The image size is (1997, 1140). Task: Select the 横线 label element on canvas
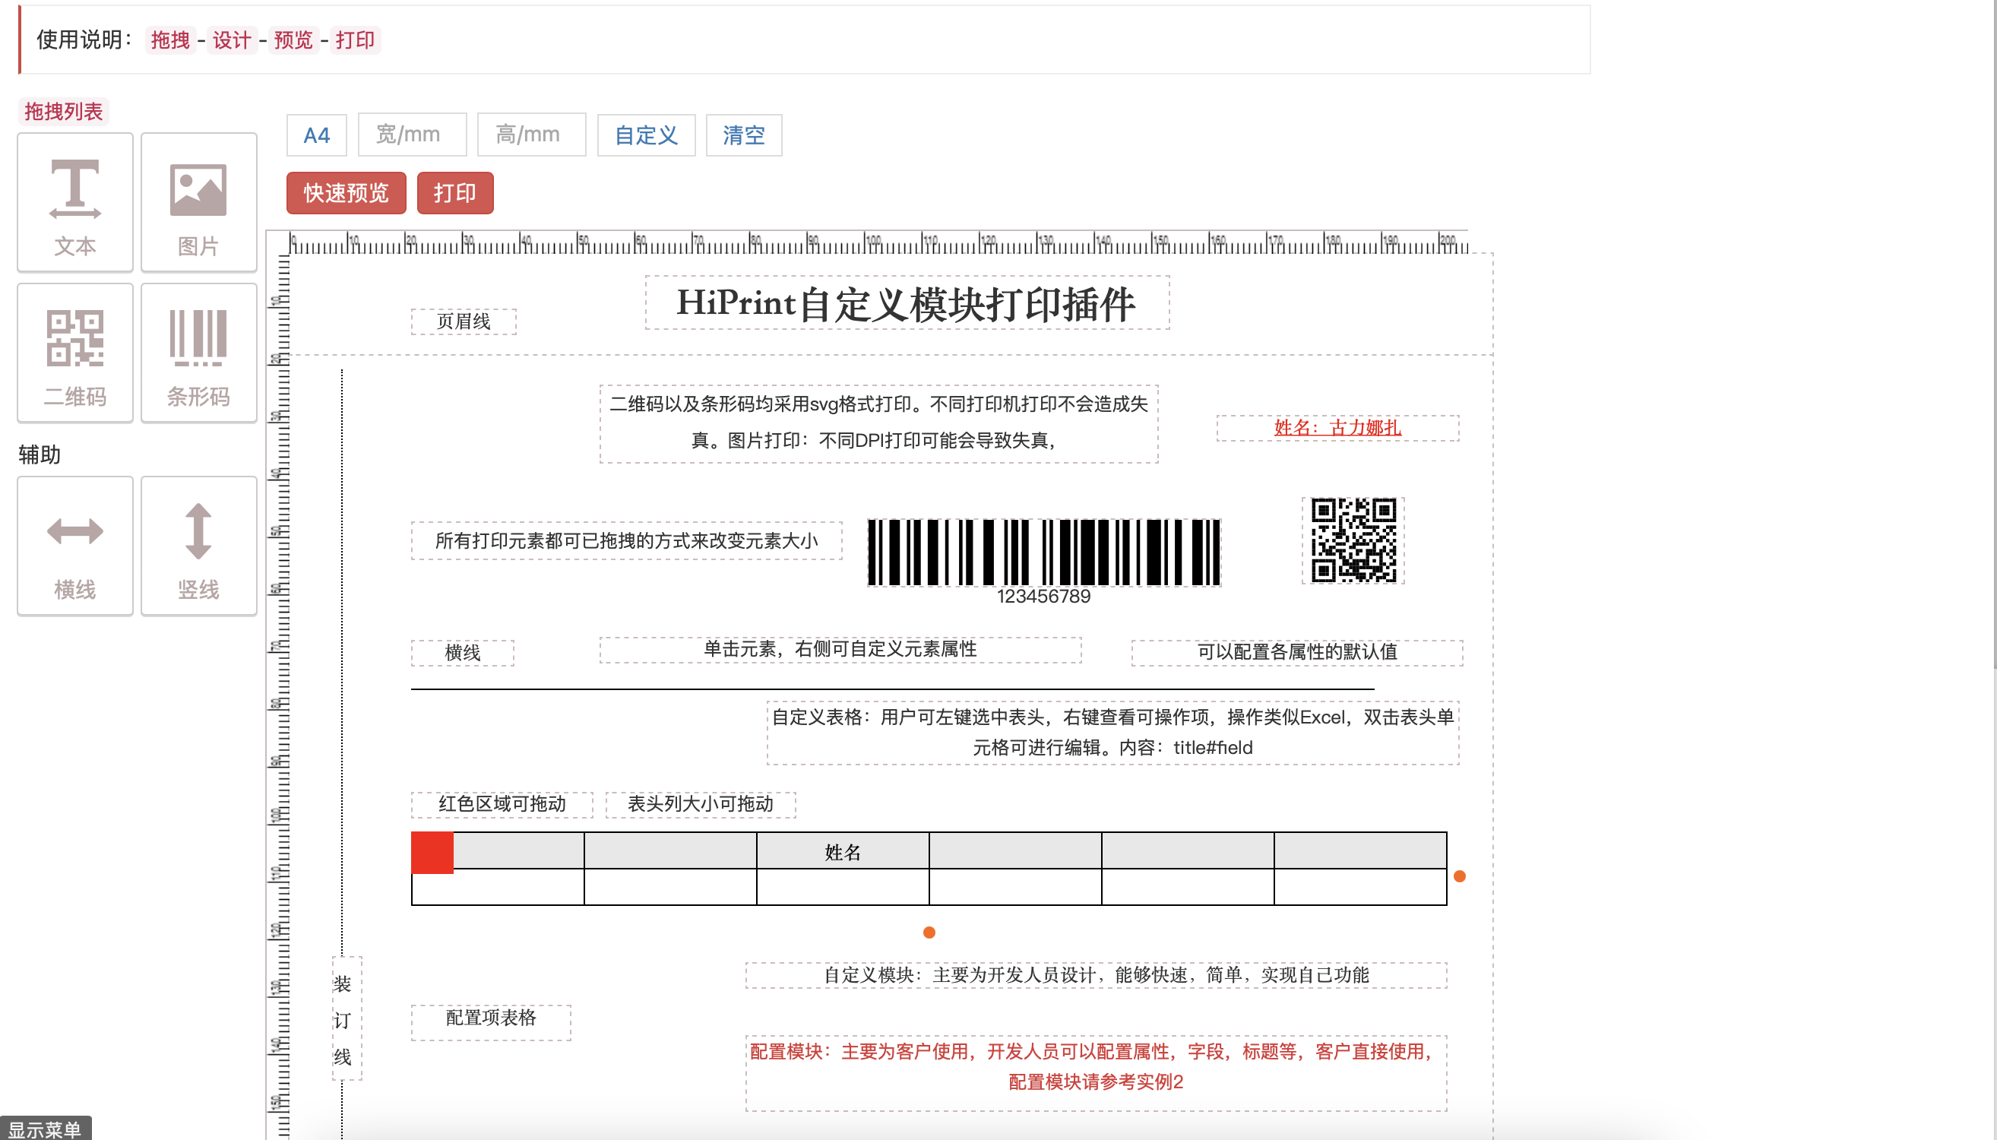coord(463,652)
